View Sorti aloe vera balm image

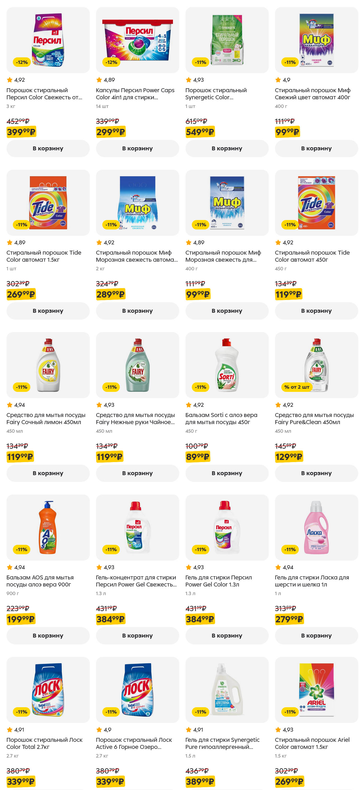click(x=227, y=365)
